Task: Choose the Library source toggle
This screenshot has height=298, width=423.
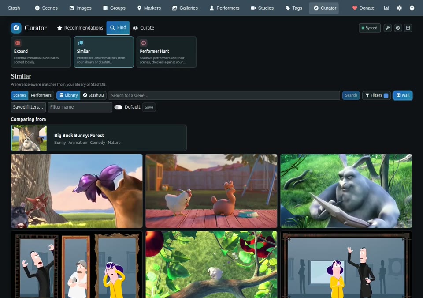Action: pyautogui.click(x=69, y=95)
